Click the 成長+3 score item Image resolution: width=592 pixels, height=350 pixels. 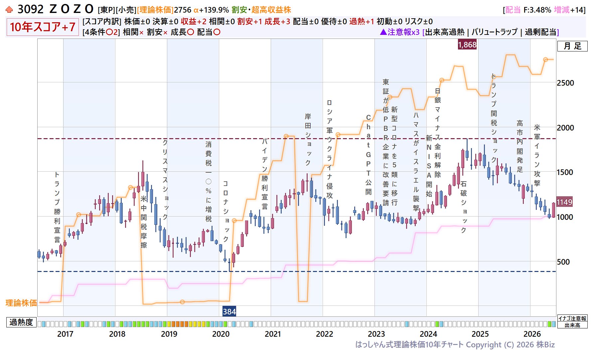point(277,22)
